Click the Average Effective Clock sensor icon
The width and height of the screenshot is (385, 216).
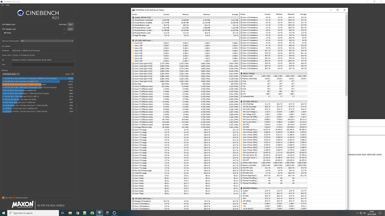[x=133, y=127]
